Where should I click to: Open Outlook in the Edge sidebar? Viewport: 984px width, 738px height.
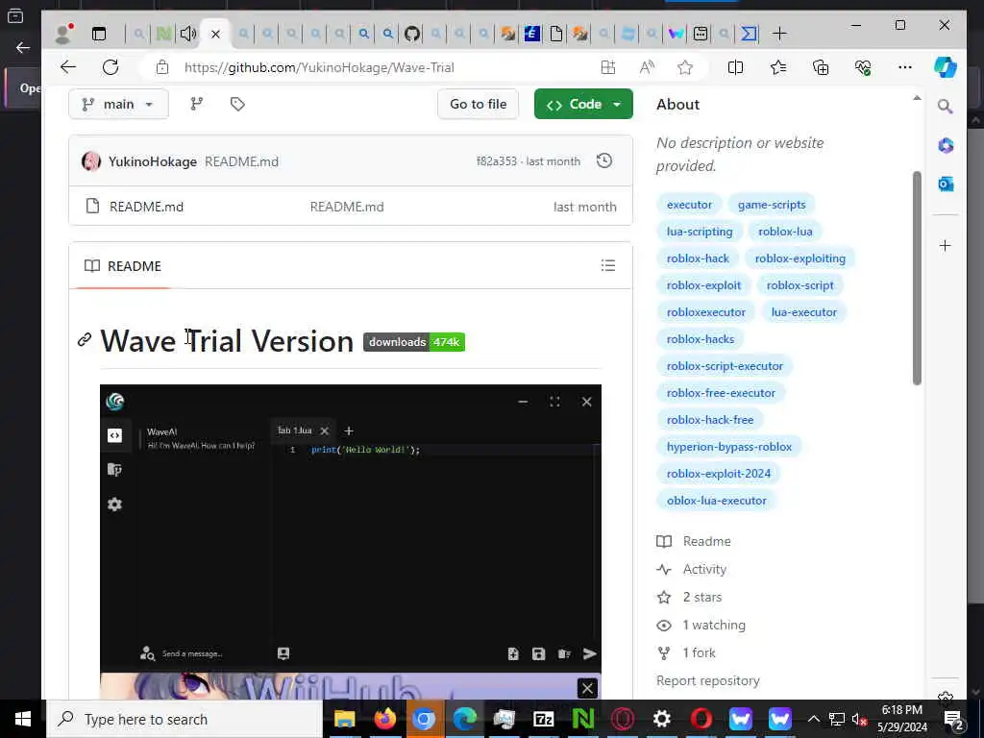[x=946, y=184]
